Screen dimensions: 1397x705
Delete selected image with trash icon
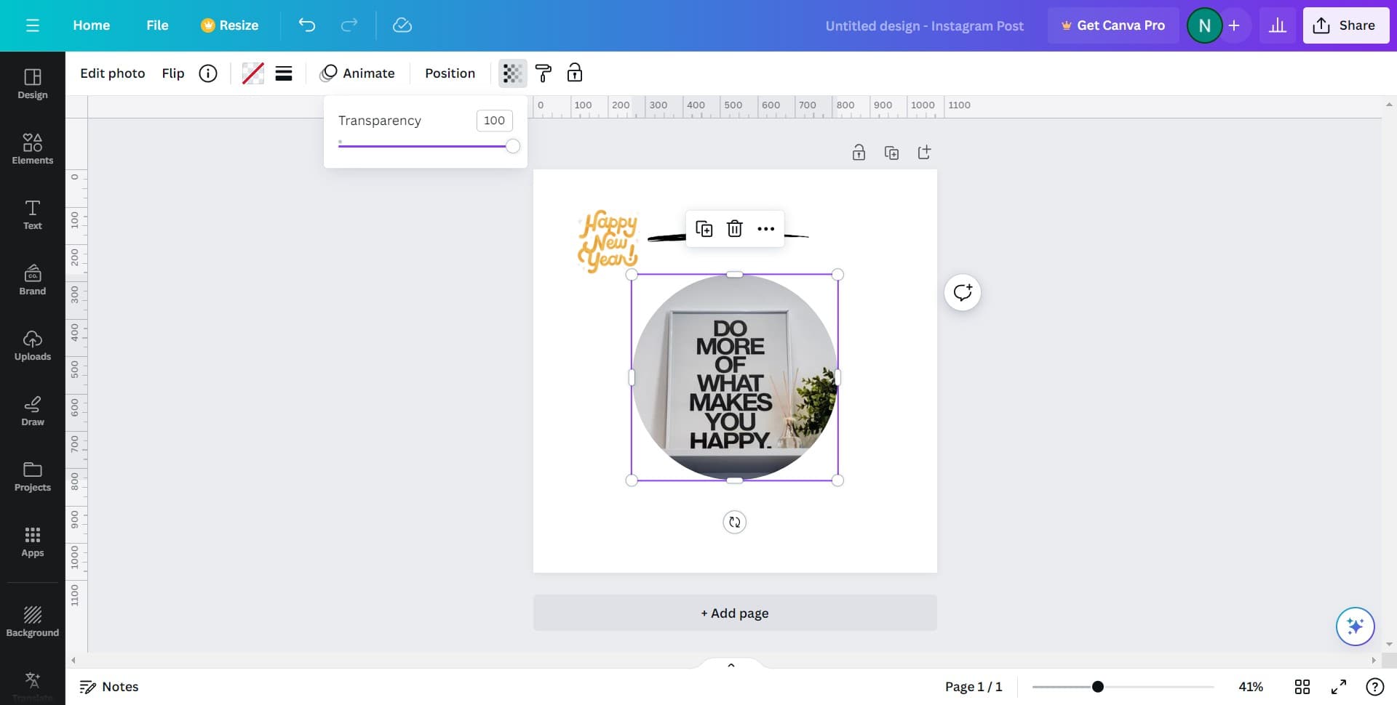(734, 229)
